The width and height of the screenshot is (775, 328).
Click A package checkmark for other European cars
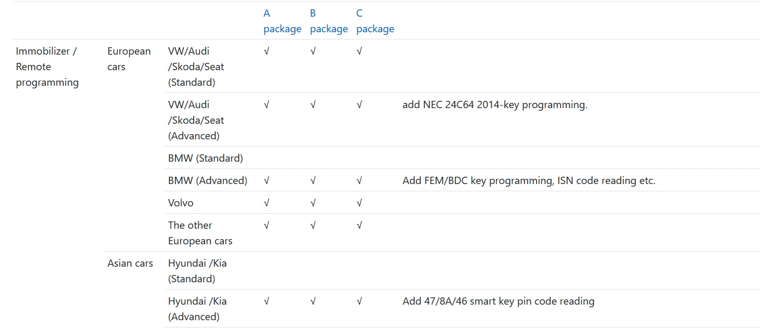pos(266,226)
